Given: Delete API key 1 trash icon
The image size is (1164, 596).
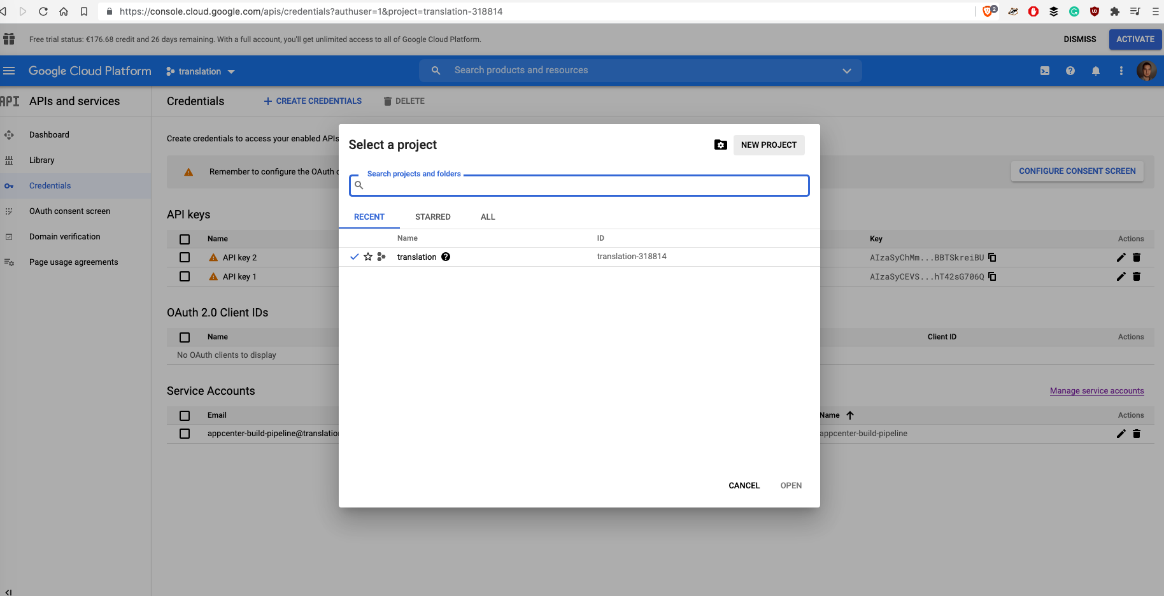Looking at the screenshot, I should [1137, 276].
